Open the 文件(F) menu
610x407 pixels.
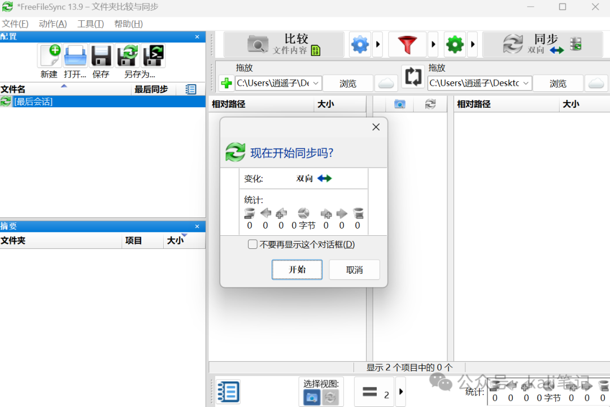click(15, 24)
